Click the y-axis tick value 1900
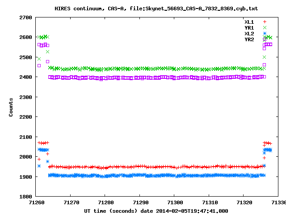This screenshot has width=286, height=215. pos(25,177)
